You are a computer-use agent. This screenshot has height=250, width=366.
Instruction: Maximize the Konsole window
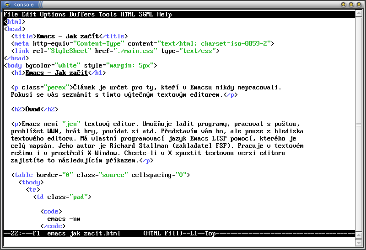tap(351, 5)
